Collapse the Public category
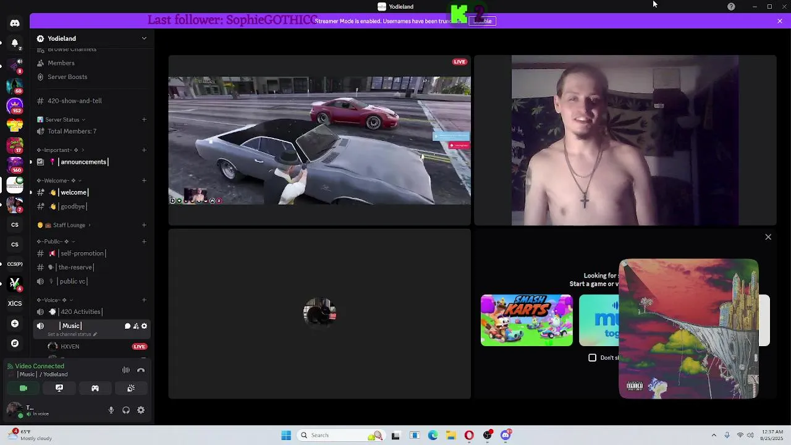791x445 pixels. click(55, 242)
